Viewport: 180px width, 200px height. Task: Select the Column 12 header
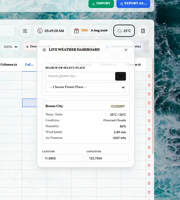[9, 65]
